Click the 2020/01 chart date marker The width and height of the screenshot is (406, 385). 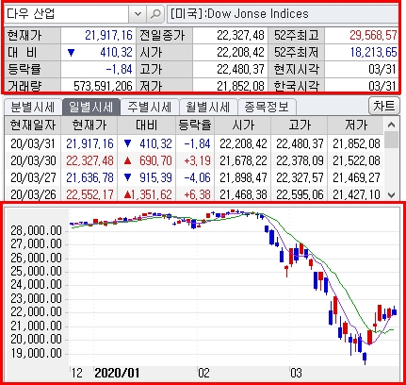pyautogui.click(x=117, y=373)
